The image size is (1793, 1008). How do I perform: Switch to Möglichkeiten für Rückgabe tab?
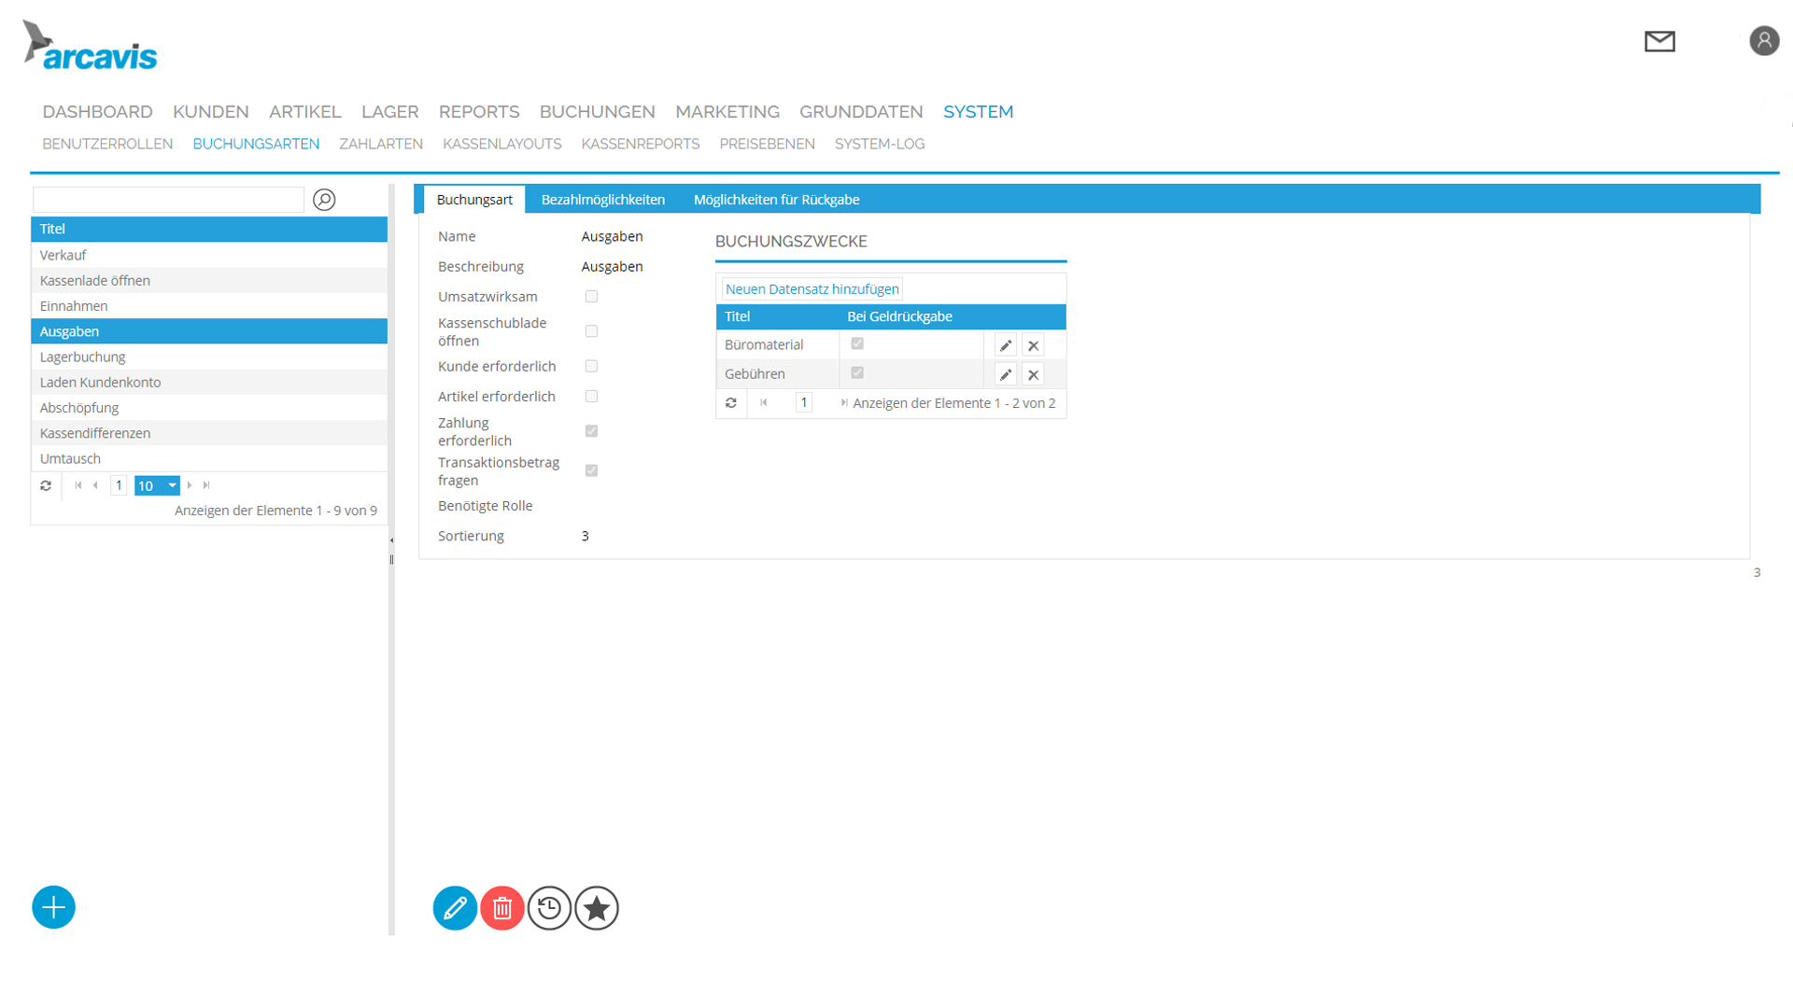[777, 200]
